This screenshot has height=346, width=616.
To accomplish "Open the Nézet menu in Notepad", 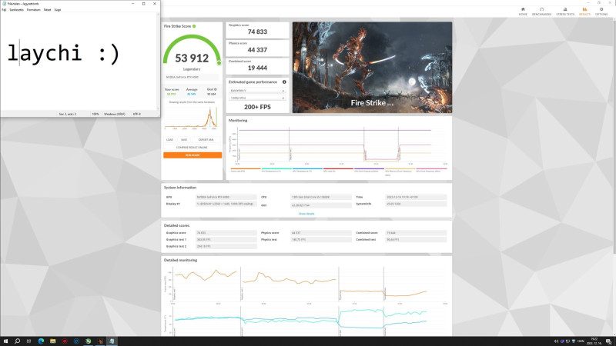I will (x=47, y=10).
